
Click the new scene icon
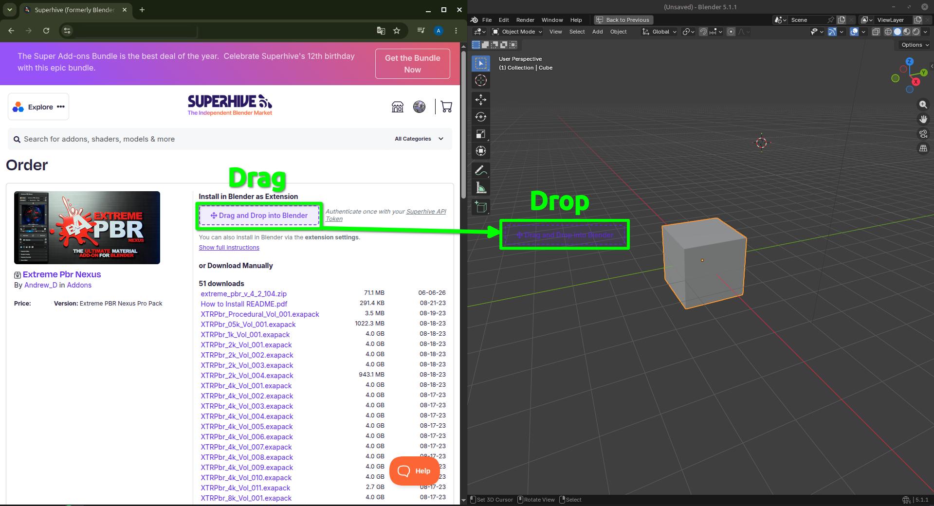[842, 20]
